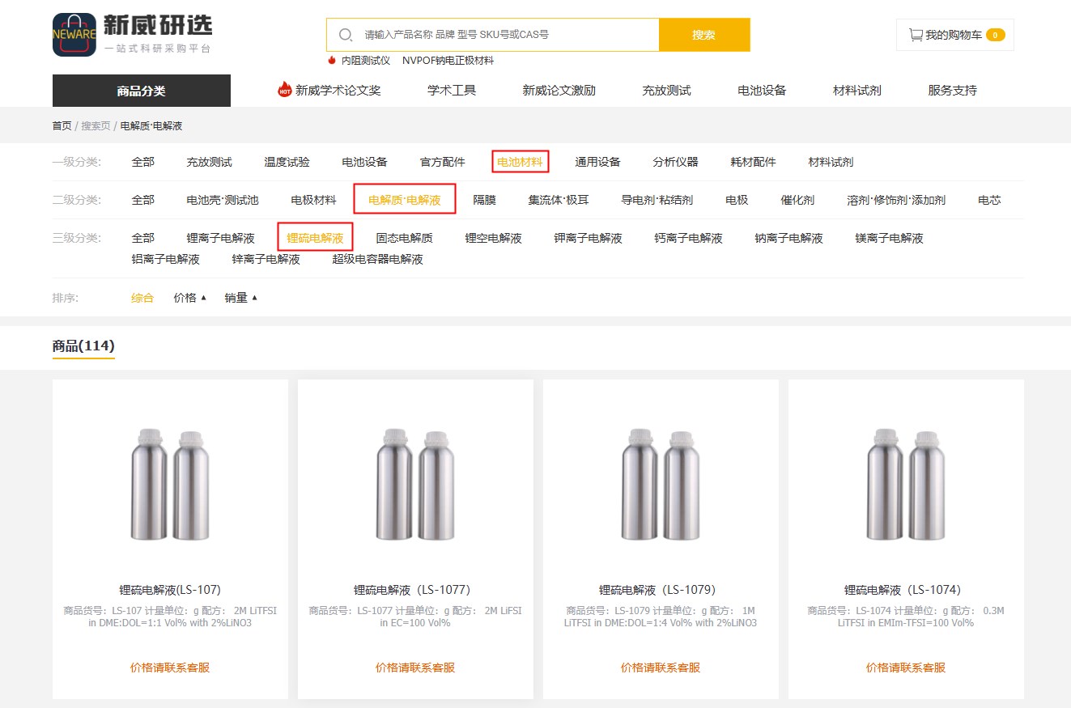Select 通用设备 first-level category
This screenshot has width=1071, height=708.
[597, 162]
